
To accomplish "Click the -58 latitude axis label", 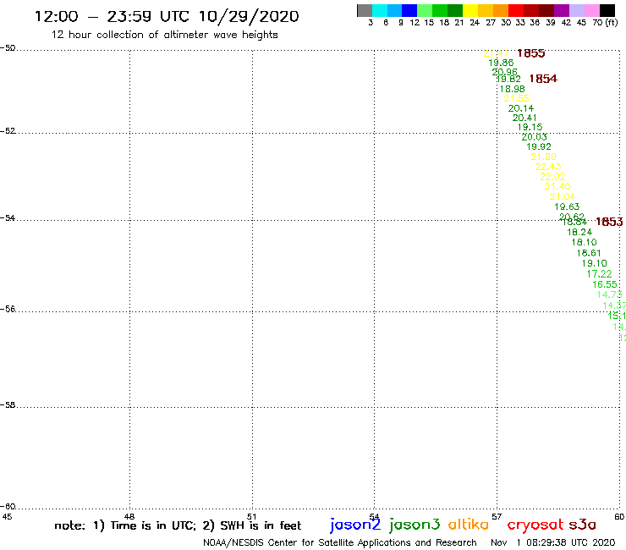I will (8, 404).
